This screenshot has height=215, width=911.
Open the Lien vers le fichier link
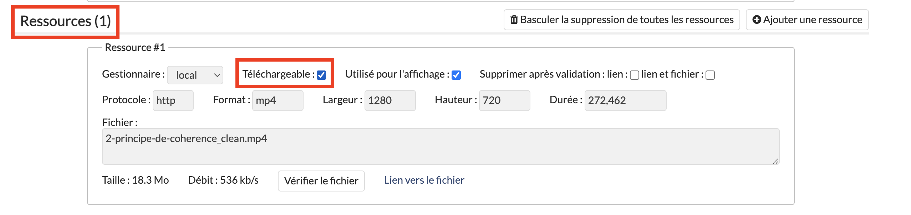pos(424,180)
